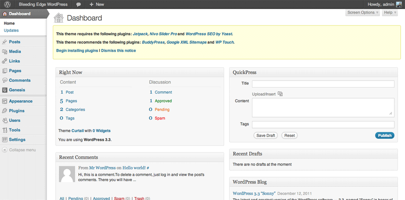405x200 pixels.
Task: Click the WP Touch link
Action: (225, 42)
